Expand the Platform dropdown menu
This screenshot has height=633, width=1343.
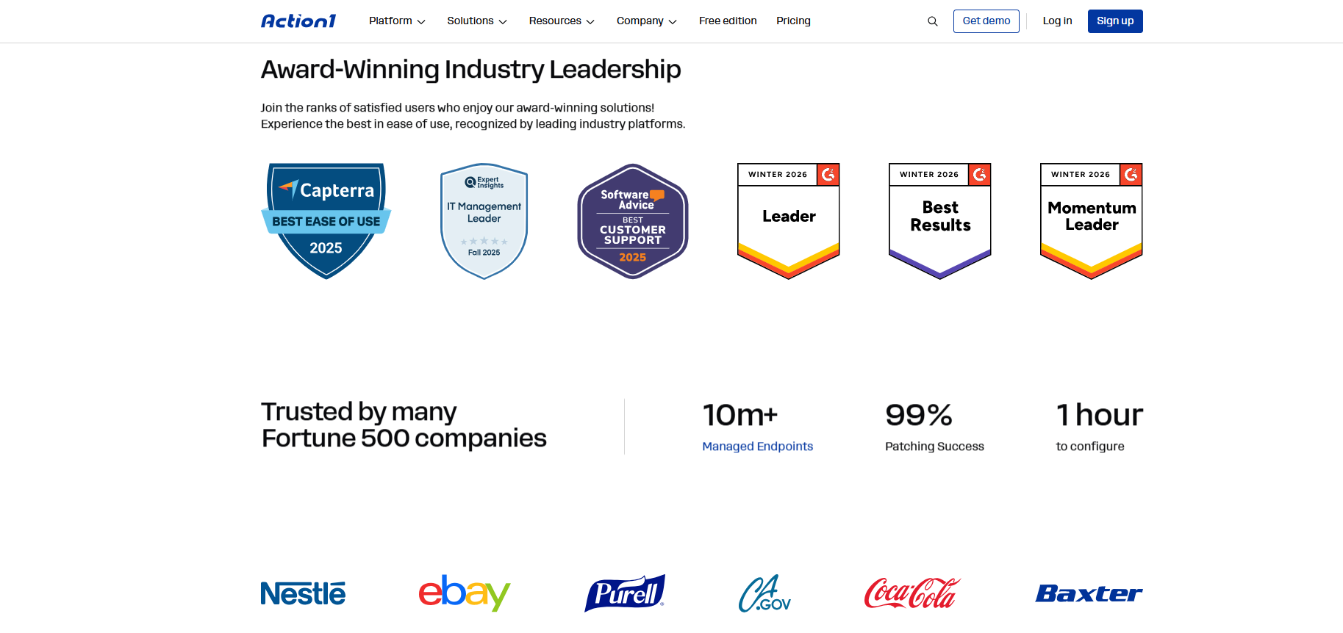click(x=397, y=21)
